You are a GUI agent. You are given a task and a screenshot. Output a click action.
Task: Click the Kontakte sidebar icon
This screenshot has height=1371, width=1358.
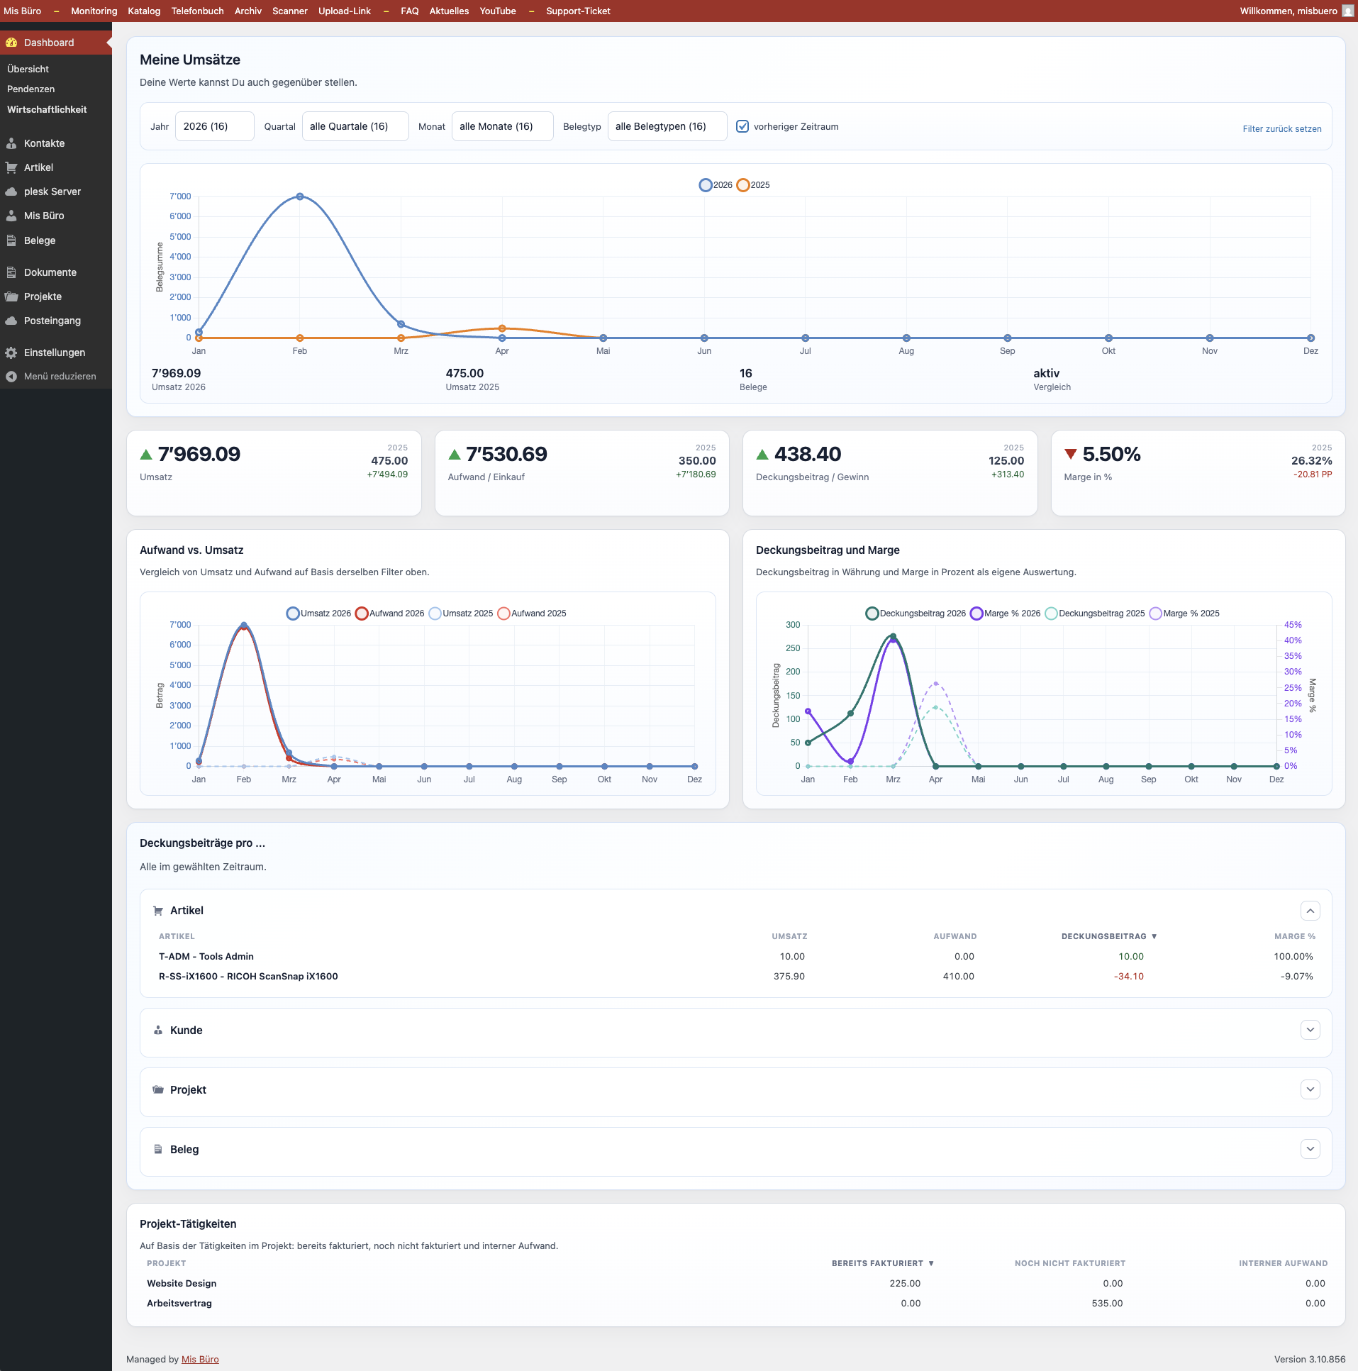11,143
